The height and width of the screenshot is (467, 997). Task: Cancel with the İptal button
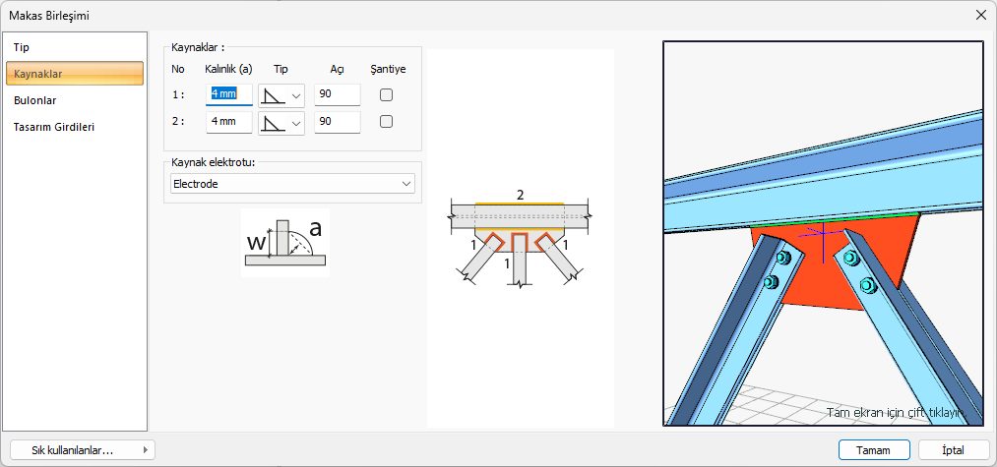pos(953,449)
